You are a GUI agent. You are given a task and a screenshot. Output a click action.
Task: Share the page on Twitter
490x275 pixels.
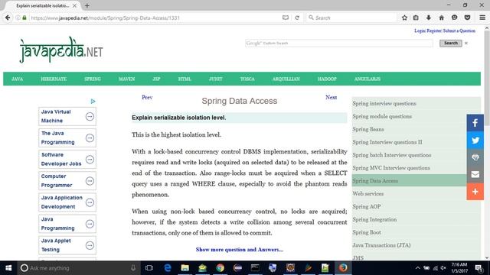(x=475, y=140)
